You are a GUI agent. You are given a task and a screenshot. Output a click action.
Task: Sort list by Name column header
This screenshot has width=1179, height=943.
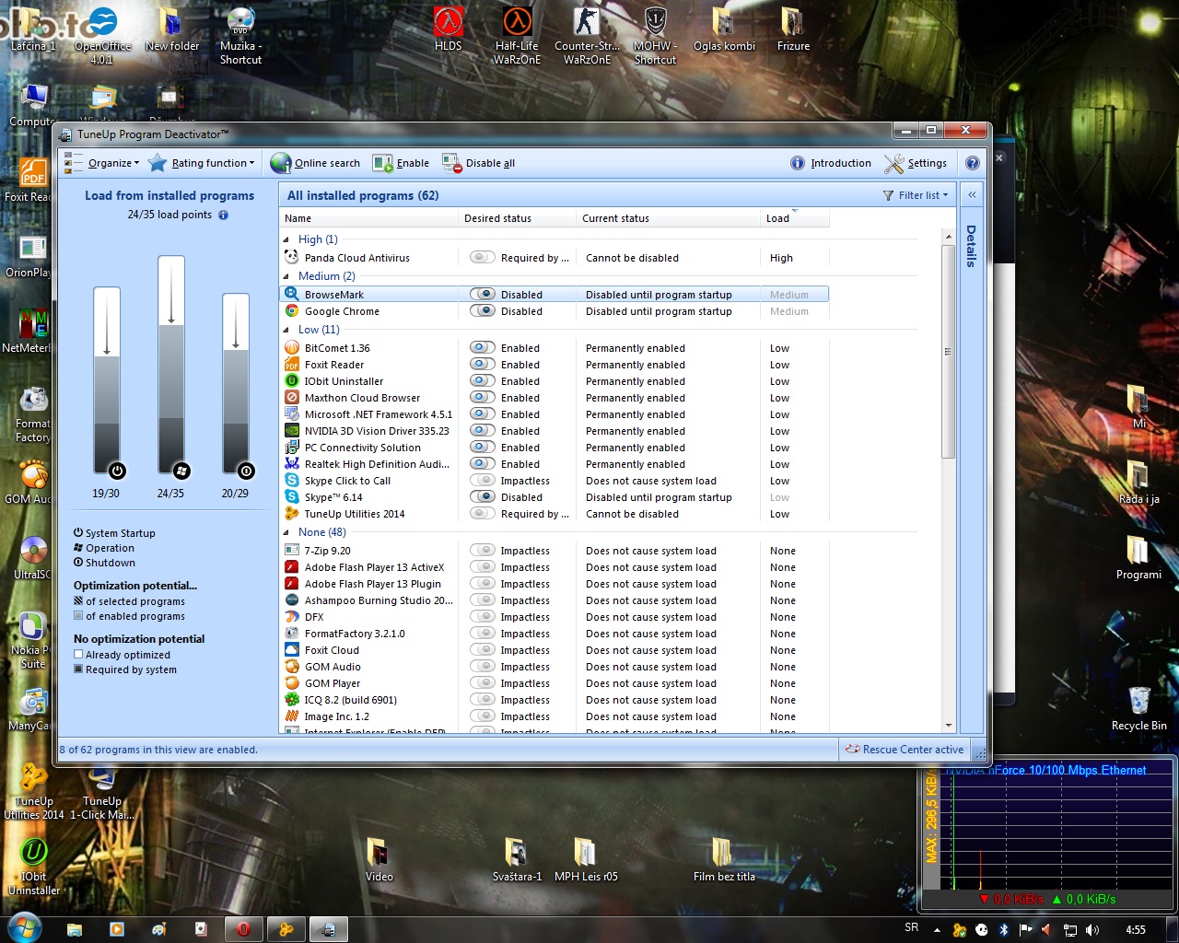[368, 218]
